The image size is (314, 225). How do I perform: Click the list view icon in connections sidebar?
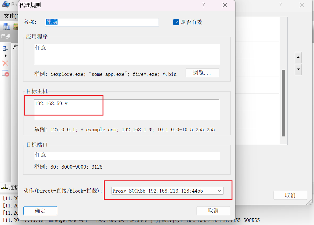(x=5, y=48)
